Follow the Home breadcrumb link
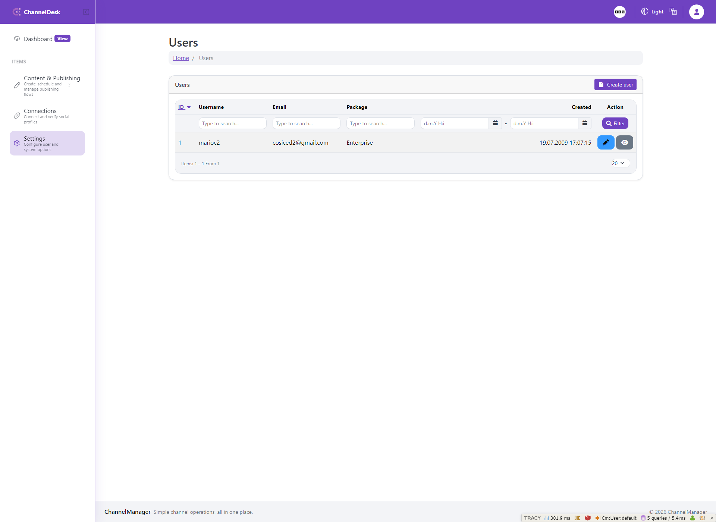716x522 pixels. [x=181, y=58]
